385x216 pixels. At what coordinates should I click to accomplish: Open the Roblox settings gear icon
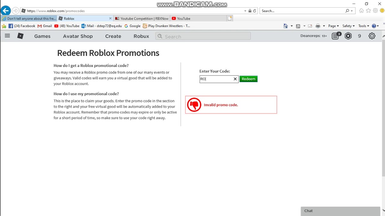[372, 36]
